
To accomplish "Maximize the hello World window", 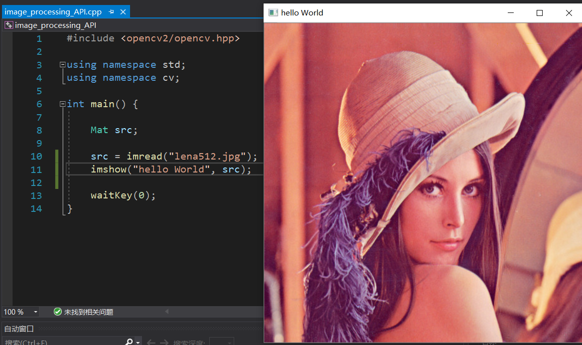I will coord(540,12).
